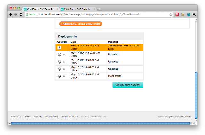Close the first CloudBees browser tab
Viewport: 205px width, 135px height.
[57, 9]
